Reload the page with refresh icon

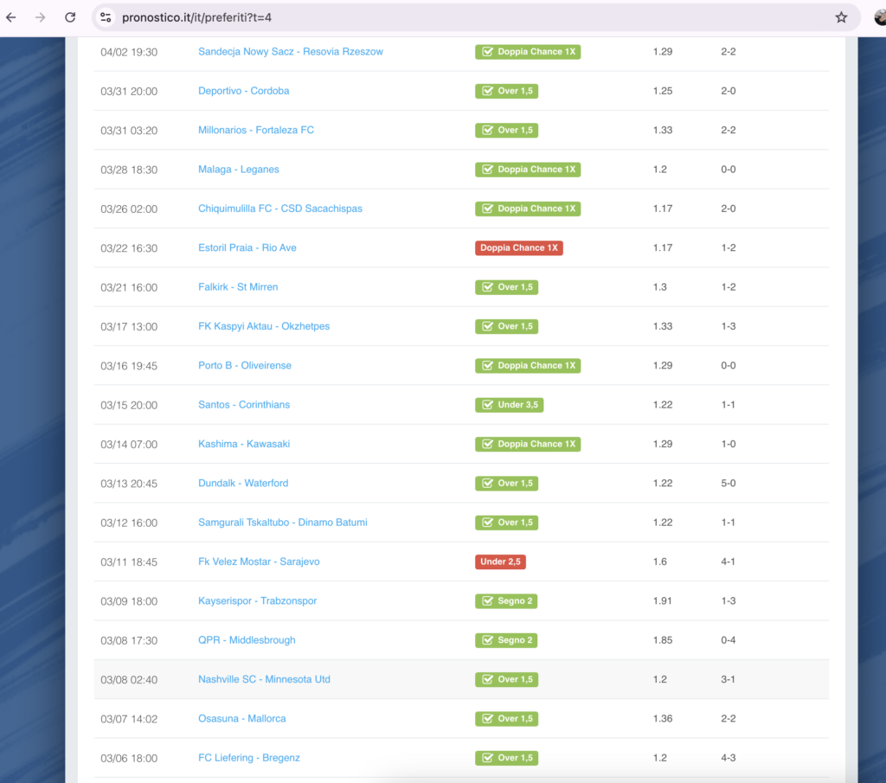coord(70,17)
